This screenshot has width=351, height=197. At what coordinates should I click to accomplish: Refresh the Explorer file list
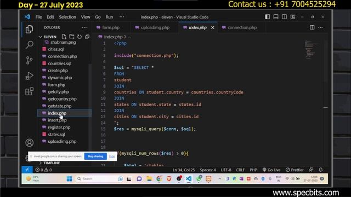[80, 37]
